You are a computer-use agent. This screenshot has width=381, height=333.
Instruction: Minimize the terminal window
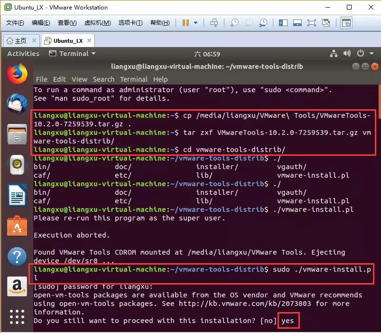click(356, 67)
